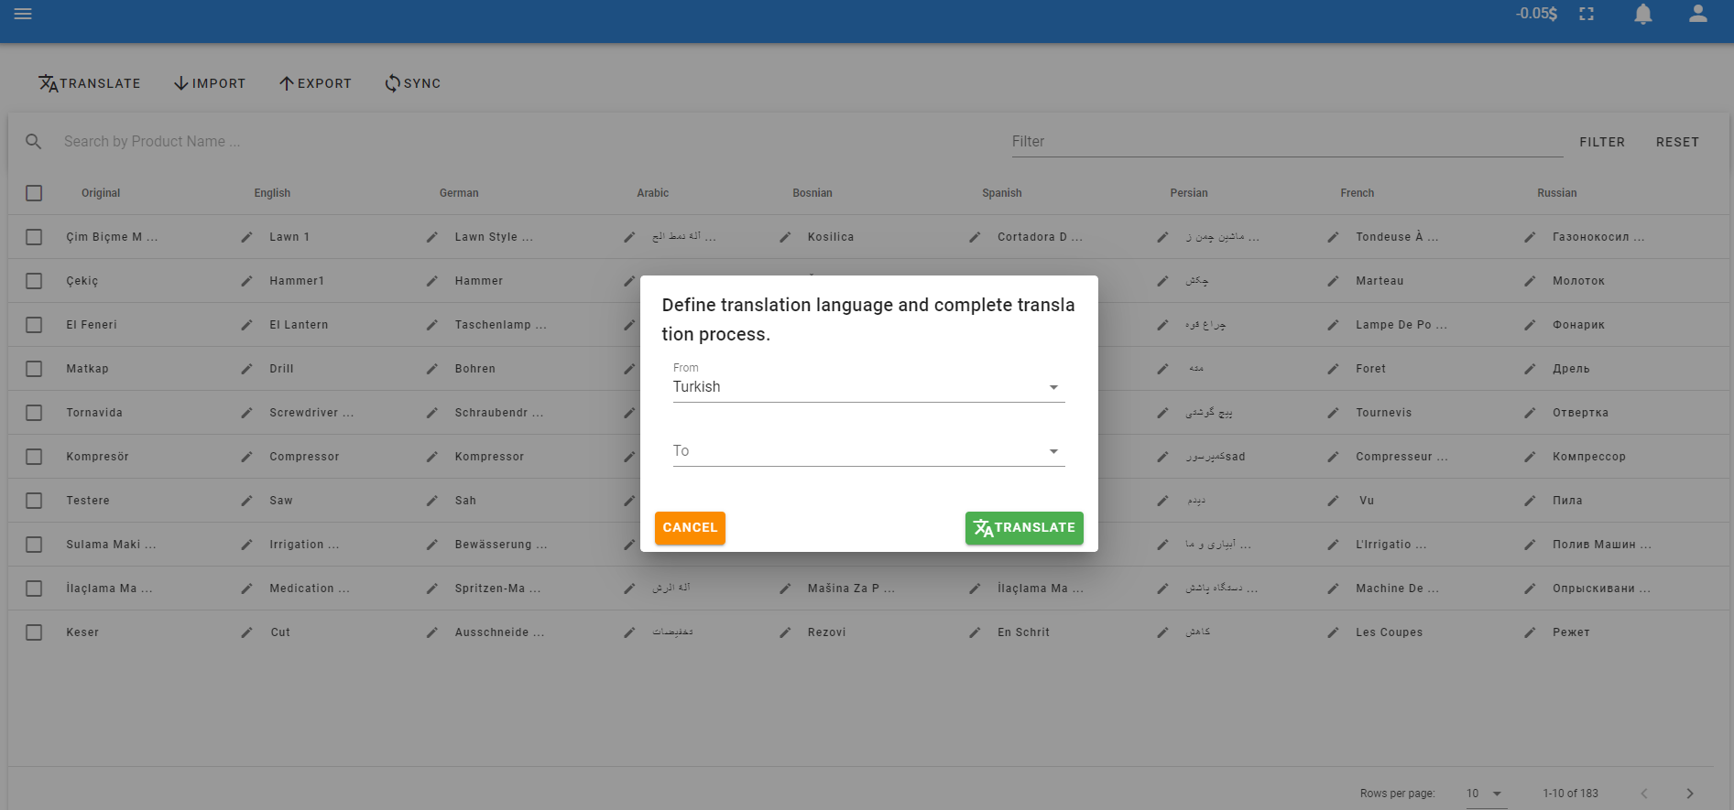The width and height of the screenshot is (1734, 810).
Task: Select the El Feneri row checkbox
Action: [x=34, y=325]
